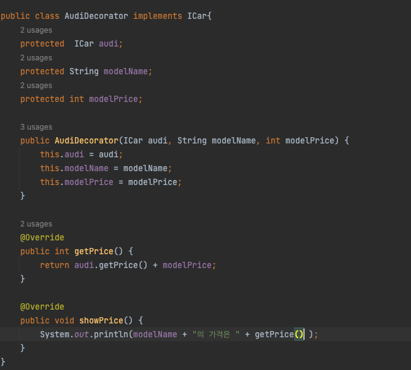Viewport: 411px width, 370px height.
Task: Click the @Override annotation above getPrice
Action: coord(42,237)
